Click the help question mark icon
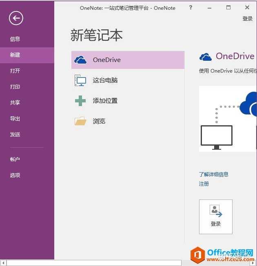The image size is (257, 266). click(x=191, y=7)
